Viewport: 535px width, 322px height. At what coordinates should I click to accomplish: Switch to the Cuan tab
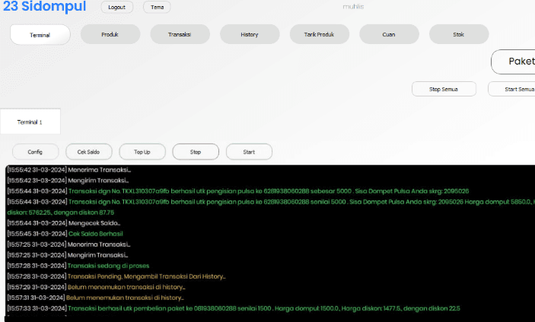(x=389, y=35)
